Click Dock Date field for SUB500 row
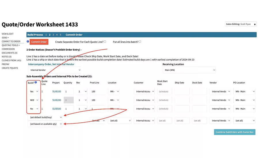Screen dimensions: 259x158 tap(199, 109)
